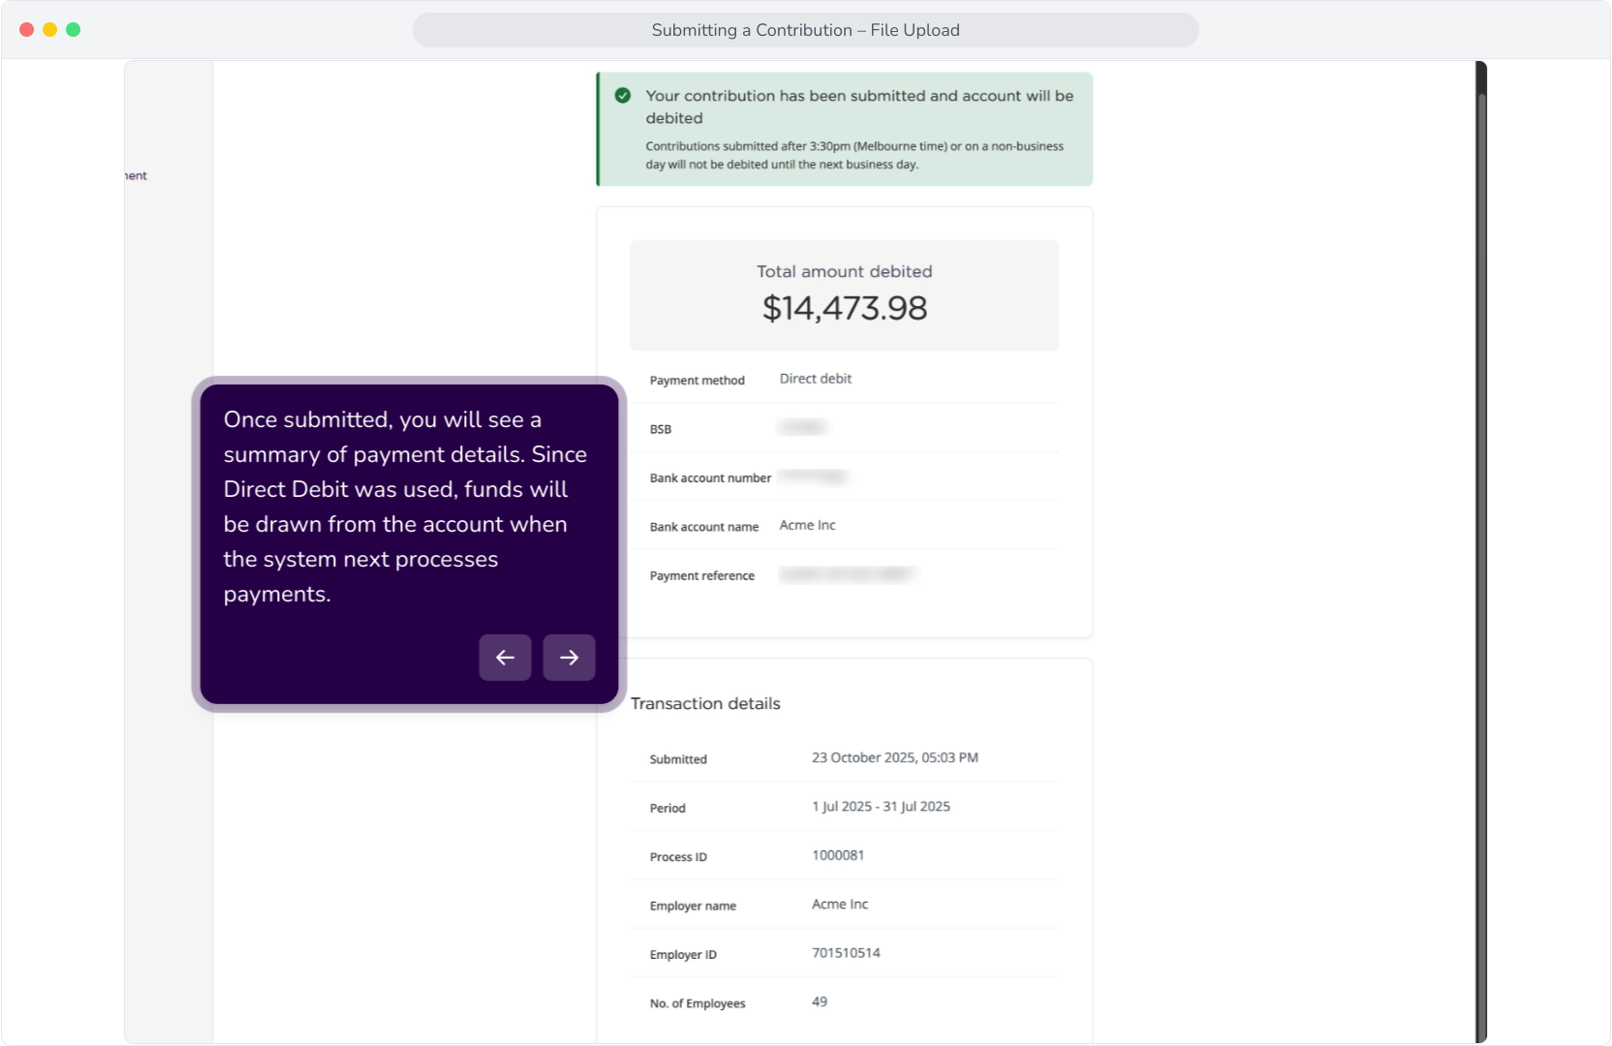
Task: Click the Process ID value 1000081
Action: pos(838,855)
